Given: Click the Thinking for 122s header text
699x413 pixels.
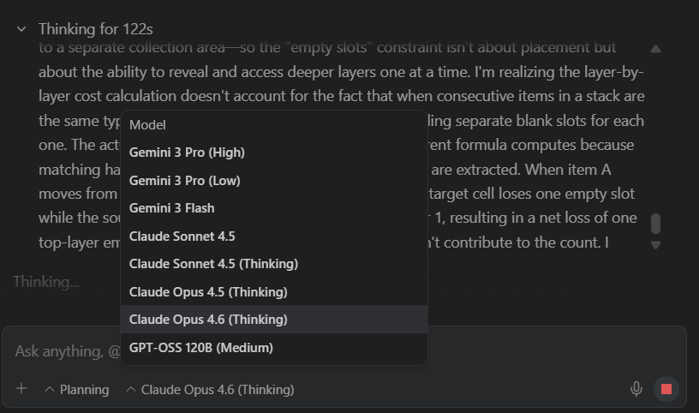Looking at the screenshot, I should [95, 29].
